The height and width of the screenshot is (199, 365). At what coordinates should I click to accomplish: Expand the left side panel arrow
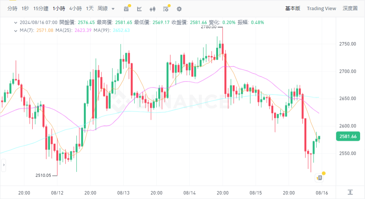click(4, 165)
